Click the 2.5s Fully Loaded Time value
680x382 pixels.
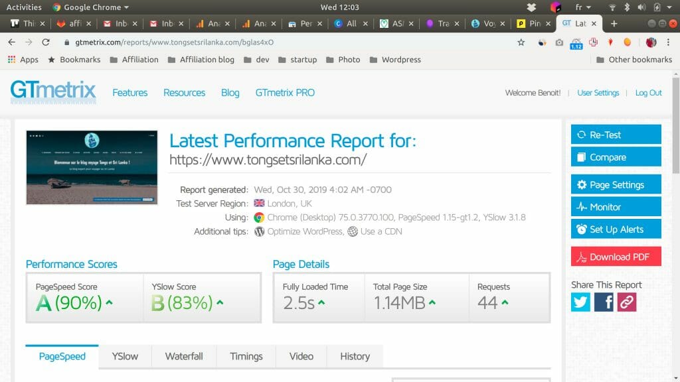(299, 302)
